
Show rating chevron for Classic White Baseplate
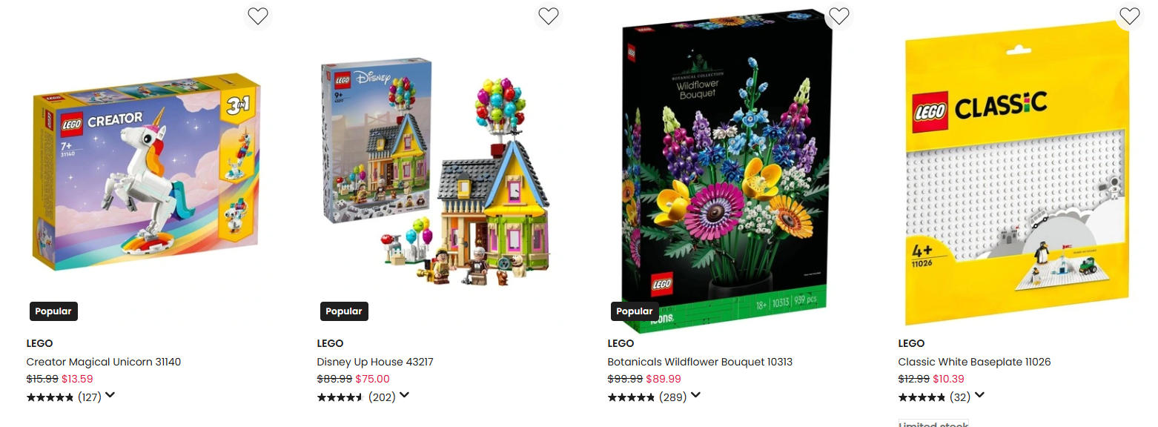pyautogui.click(x=979, y=395)
